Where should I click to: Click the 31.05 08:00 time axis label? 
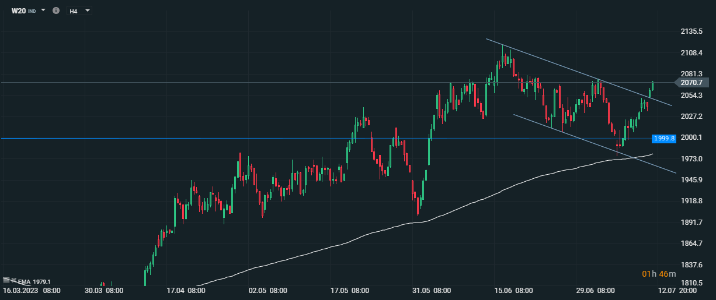pyautogui.click(x=432, y=290)
